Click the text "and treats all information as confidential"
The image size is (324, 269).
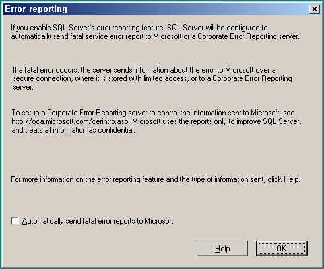(73, 130)
